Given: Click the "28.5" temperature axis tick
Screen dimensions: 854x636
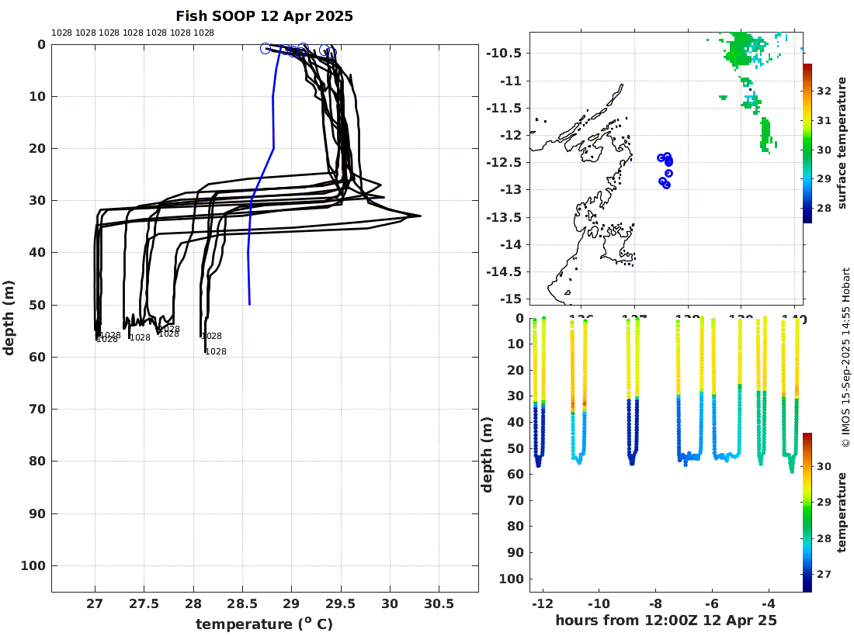Looking at the screenshot, I should pos(242,604).
